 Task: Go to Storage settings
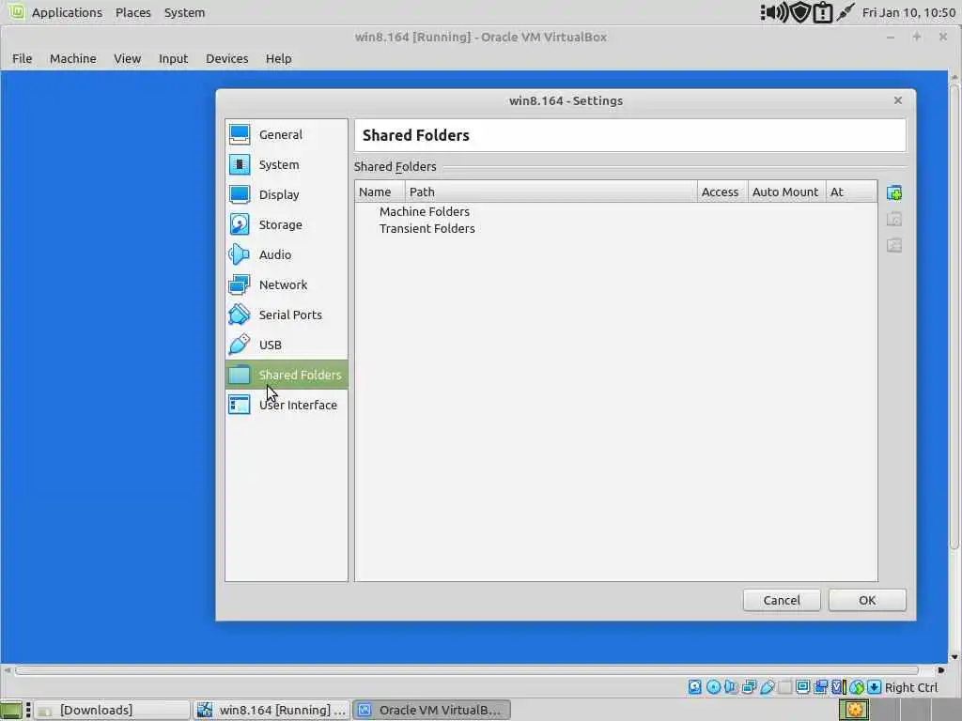coord(287,224)
